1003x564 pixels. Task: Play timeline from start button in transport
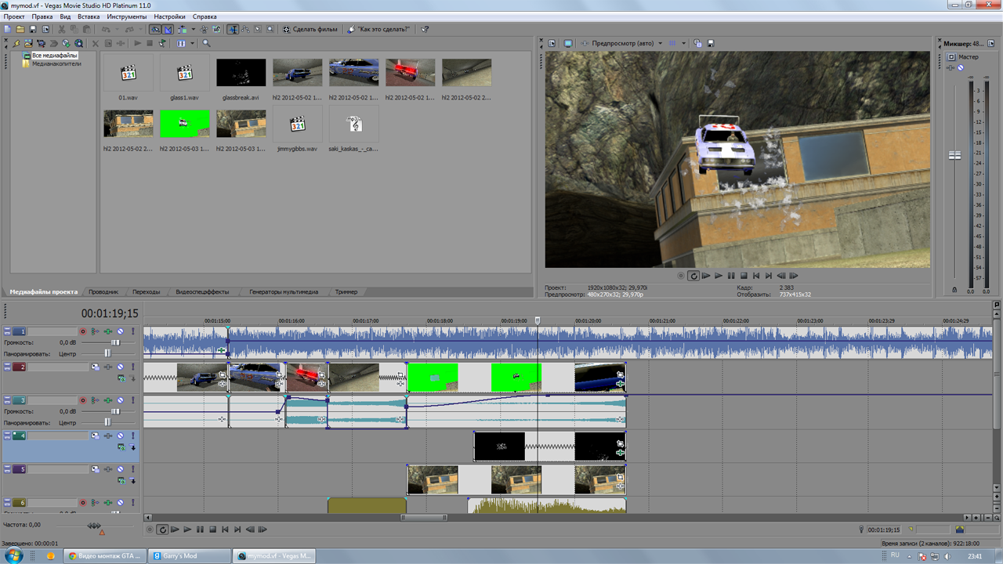(x=175, y=530)
